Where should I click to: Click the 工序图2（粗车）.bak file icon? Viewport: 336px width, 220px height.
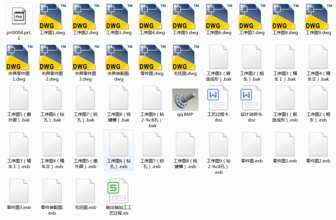pos(252,57)
